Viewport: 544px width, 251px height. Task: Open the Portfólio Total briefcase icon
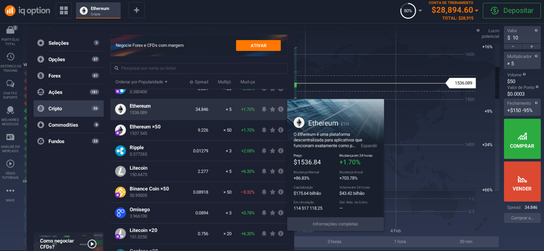click(10, 30)
